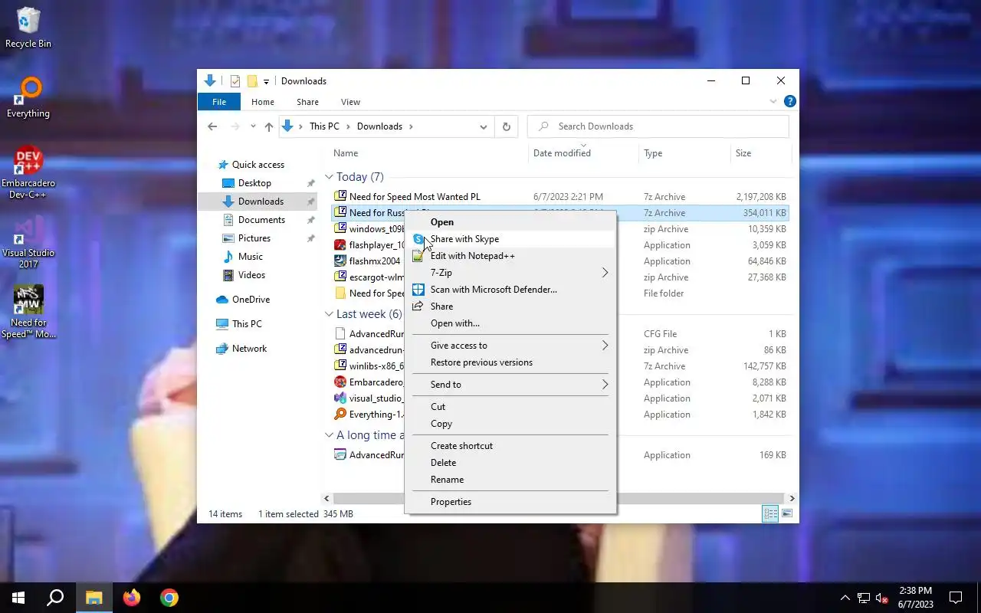Select Need for Speed Most Wanted PL file
The height and width of the screenshot is (613, 981).
560,197
